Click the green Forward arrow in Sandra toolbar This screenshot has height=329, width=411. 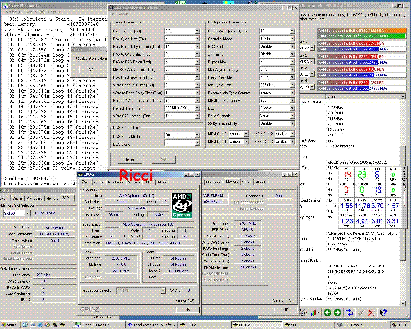337,313
